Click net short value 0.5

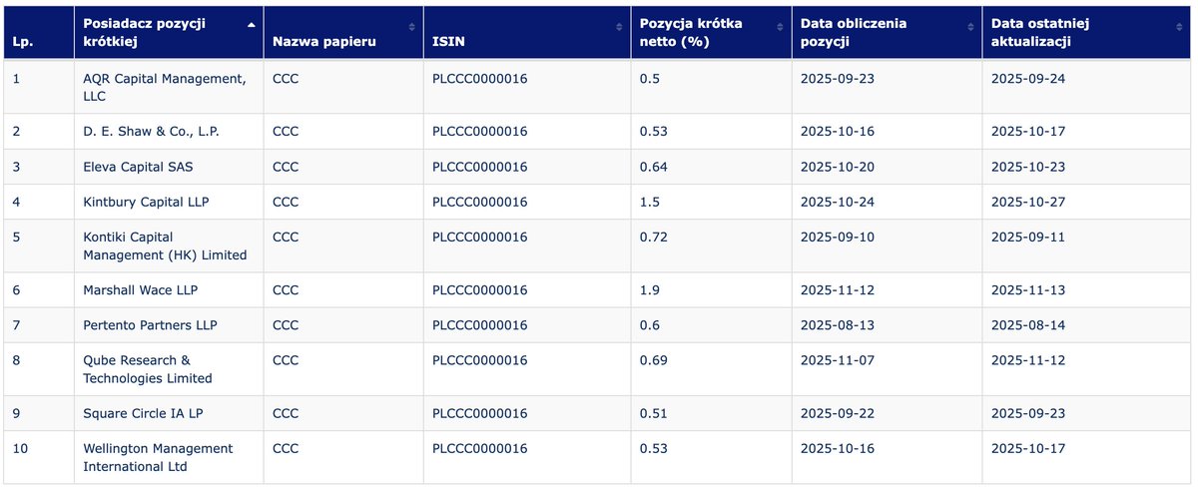click(650, 79)
